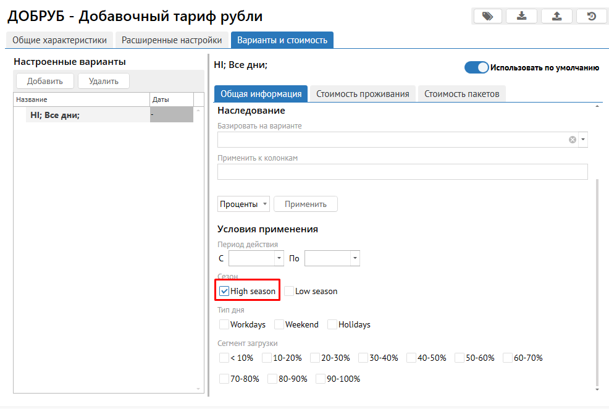Viewport: 609px width, 409px height.
Task: Click the tags icon button
Action: pos(488,17)
